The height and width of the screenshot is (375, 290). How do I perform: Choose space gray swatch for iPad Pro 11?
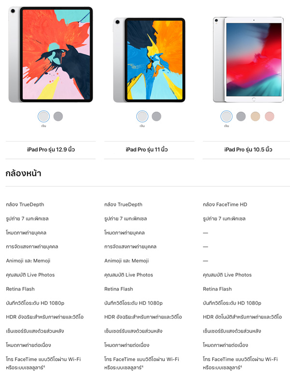157,116
